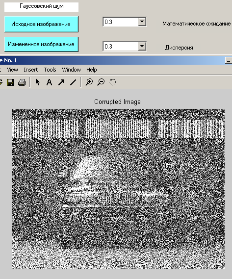Image resolution: width=232 pixels, height=279 pixels.
Task: Open the Window menu
Action: click(71, 70)
